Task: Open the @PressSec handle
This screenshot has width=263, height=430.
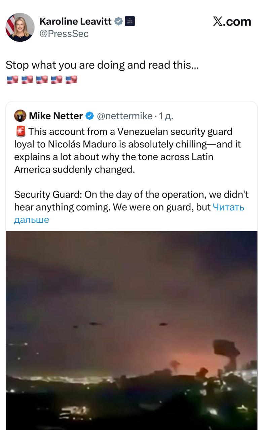Action: coord(64,34)
